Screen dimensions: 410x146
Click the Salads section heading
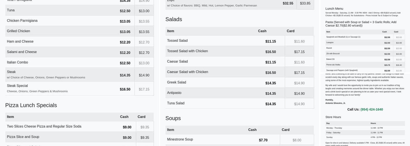(174, 19)
